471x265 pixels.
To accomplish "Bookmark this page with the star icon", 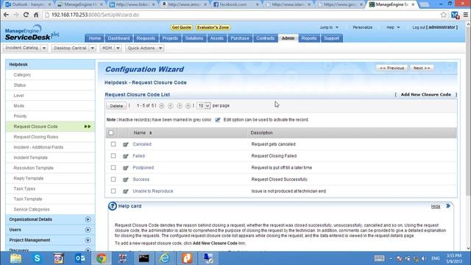I will pos(443,15).
